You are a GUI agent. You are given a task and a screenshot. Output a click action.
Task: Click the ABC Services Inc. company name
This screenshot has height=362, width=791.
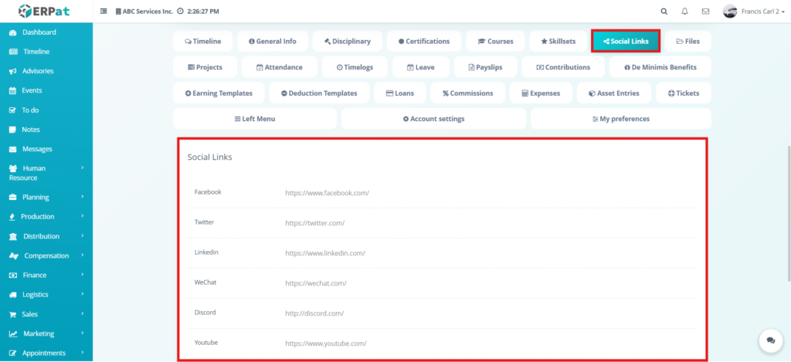coord(144,11)
